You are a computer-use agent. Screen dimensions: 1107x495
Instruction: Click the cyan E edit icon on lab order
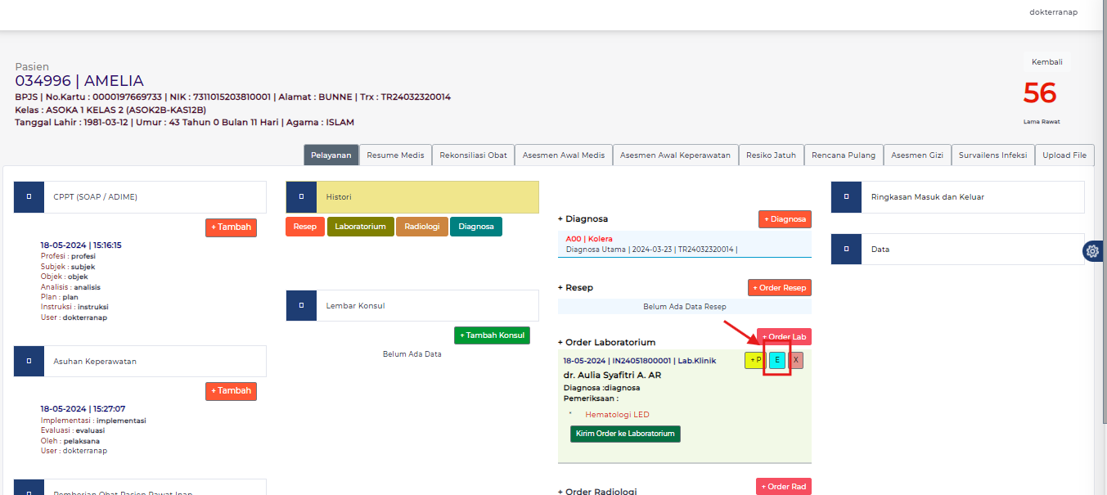(x=776, y=360)
